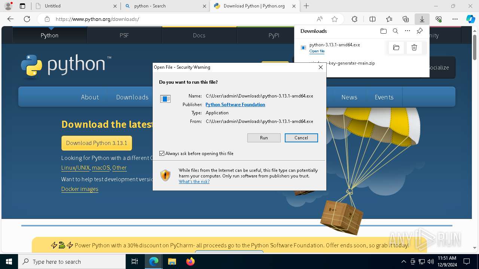479x269 pixels.
Task: Open the notification center icon
Action: click(467, 262)
